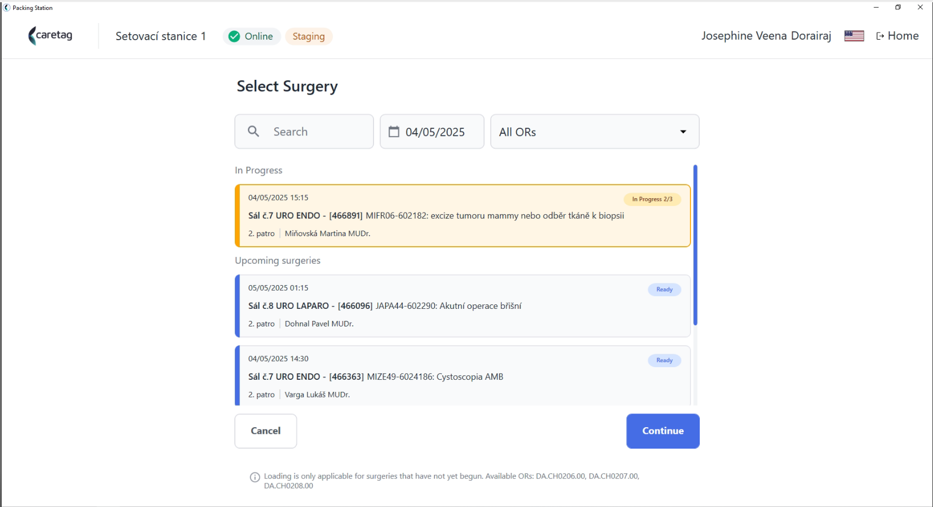Click the Continue button
The image size is (933, 507).
[x=663, y=431]
